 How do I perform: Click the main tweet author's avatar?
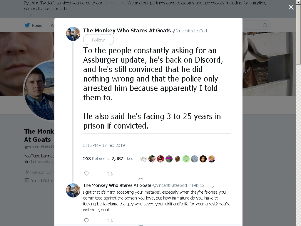73,34
